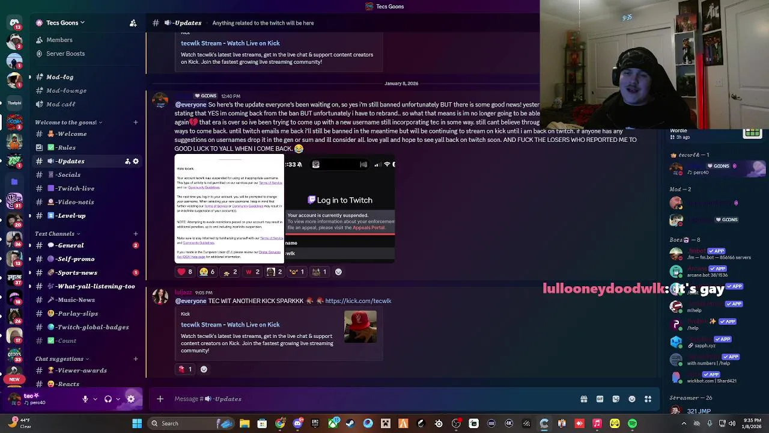The width and height of the screenshot is (769, 433).
Task: Open Steam from the taskbar
Action: pos(350,423)
